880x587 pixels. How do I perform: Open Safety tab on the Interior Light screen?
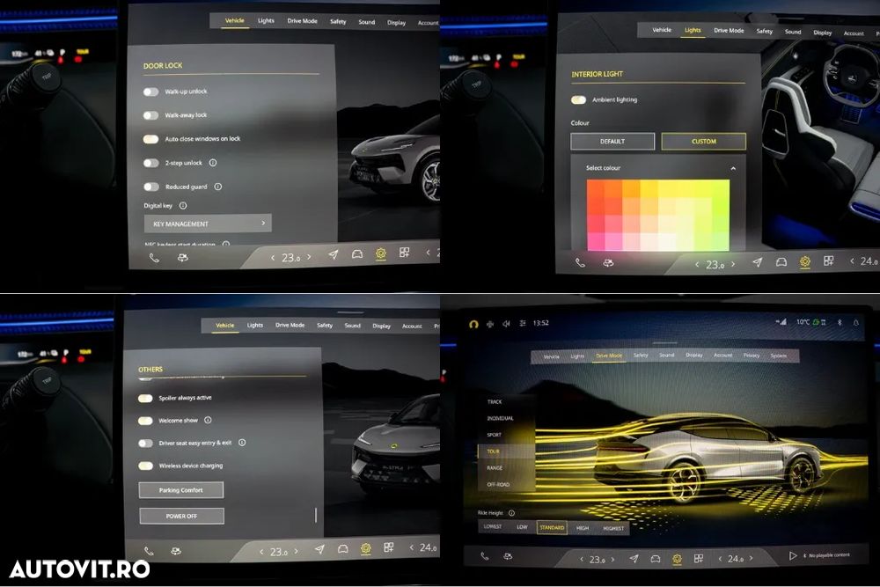coord(765,32)
